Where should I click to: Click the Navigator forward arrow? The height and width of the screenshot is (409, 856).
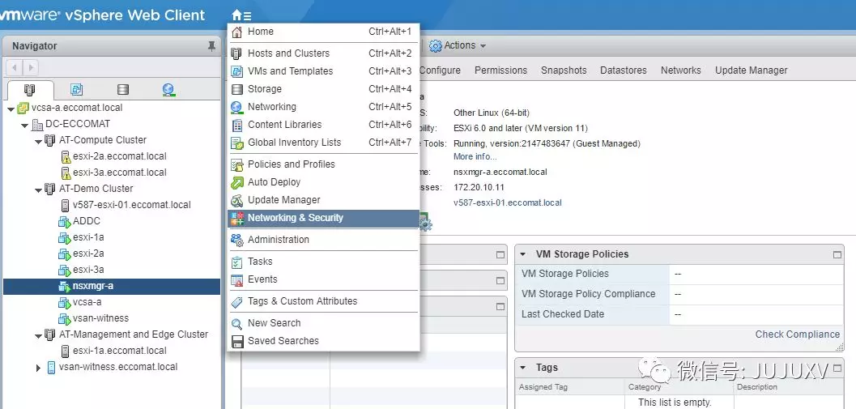[31, 68]
